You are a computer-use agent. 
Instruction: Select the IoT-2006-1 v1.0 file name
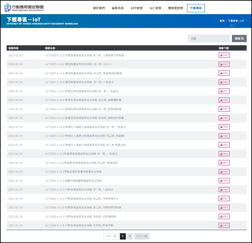(x=79, y=190)
